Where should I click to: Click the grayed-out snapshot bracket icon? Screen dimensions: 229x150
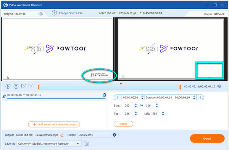pyautogui.click(x=31, y=86)
